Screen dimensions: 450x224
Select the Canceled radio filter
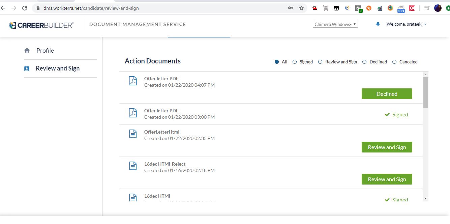tap(394, 62)
